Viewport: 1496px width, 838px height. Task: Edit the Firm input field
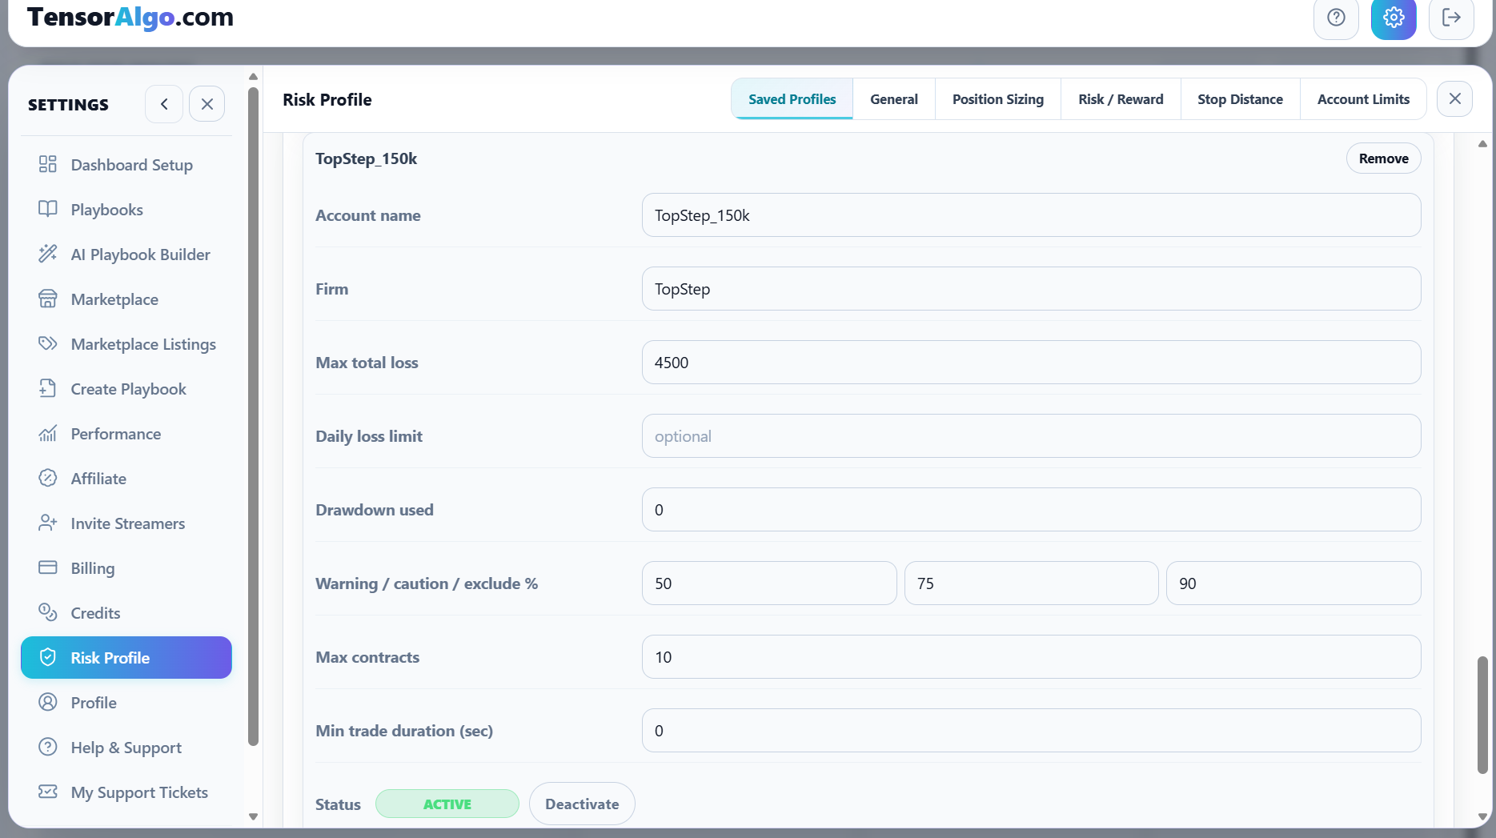pyautogui.click(x=1031, y=289)
